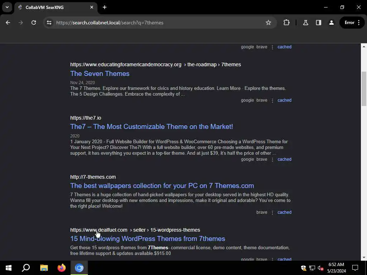Open the 7 Themes.com wallpapers result
This screenshot has height=275, width=367.
[x=162, y=186]
